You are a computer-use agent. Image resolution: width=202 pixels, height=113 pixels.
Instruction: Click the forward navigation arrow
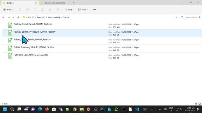coord(9,17)
